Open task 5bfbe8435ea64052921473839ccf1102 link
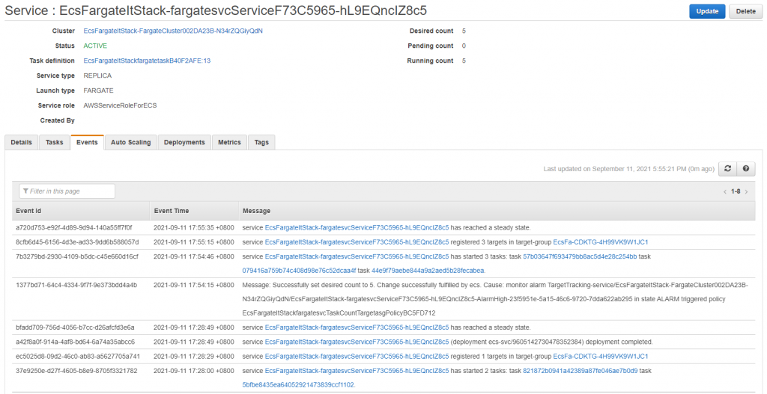This screenshot has width=767, height=394. point(298,385)
